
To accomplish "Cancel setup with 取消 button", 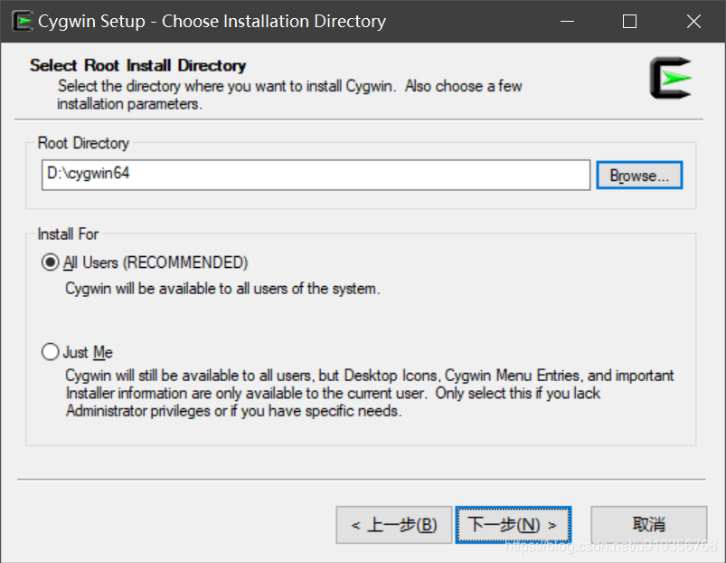I will [648, 525].
